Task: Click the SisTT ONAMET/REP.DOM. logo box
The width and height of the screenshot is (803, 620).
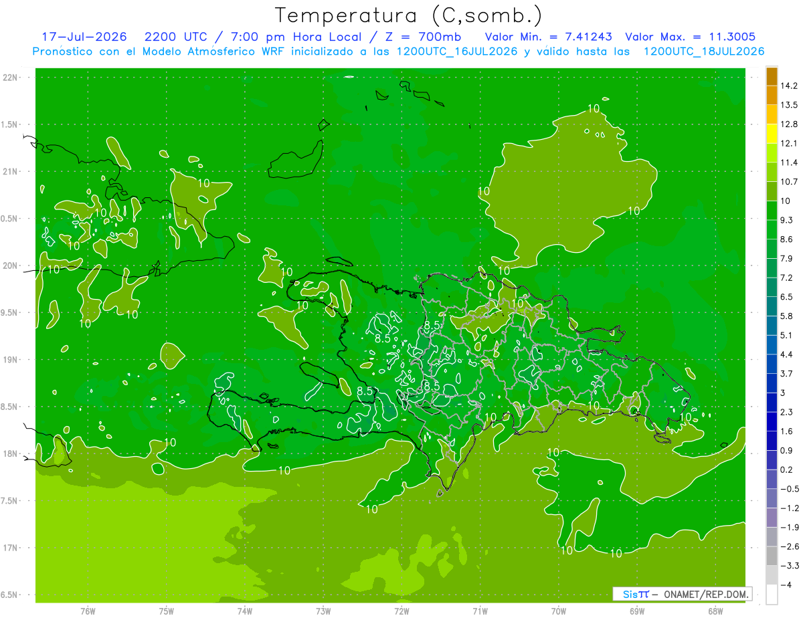Action: pyautogui.click(x=682, y=594)
